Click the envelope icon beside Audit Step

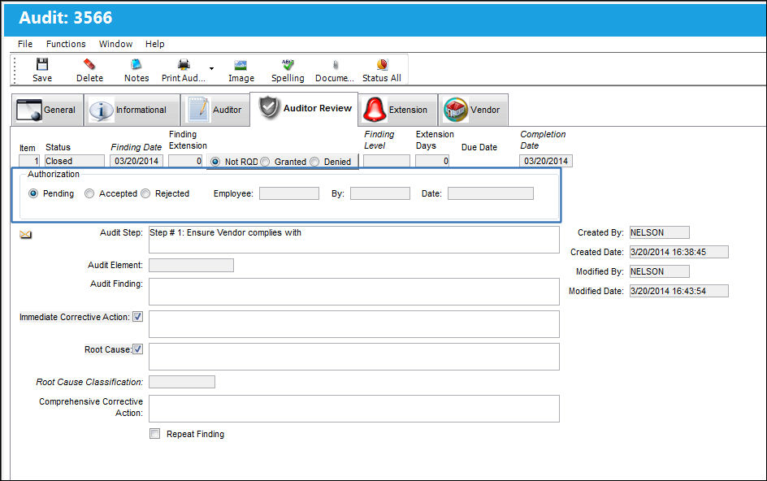(25, 235)
